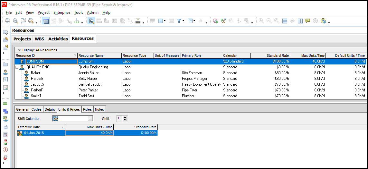Click the Print icon in the toolbar
This screenshot has width=368, height=169.
tap(7, 21)
